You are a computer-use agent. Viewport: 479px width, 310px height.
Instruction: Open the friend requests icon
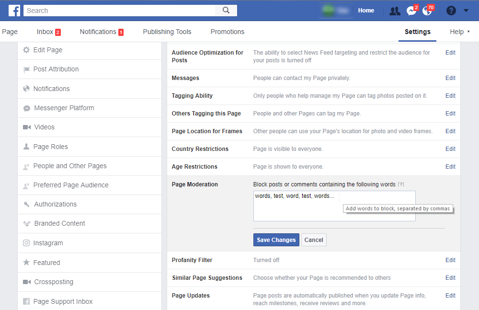tap(395, 11)
